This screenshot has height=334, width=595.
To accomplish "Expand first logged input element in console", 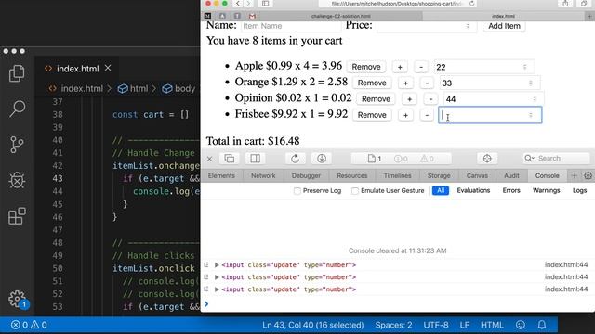I will pyautogui.click(x=217, y=265).
